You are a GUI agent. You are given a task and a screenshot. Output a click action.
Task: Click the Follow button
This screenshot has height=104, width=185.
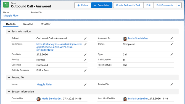83,5
